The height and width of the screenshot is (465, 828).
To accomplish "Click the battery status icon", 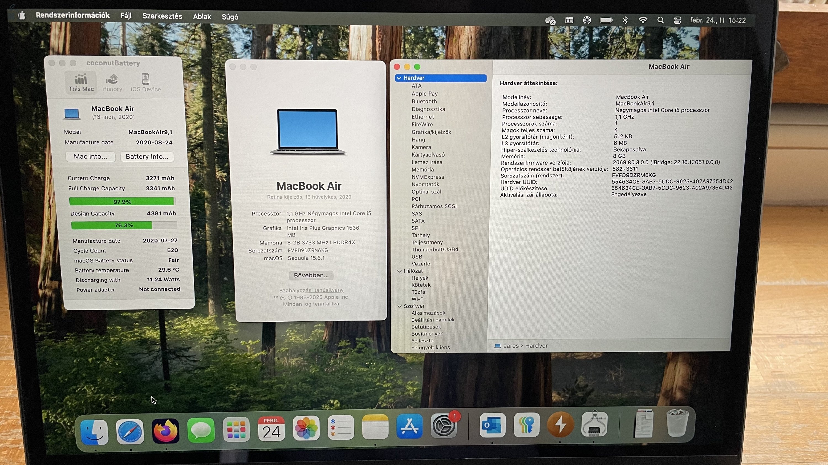I will click(x=606, y=20).
